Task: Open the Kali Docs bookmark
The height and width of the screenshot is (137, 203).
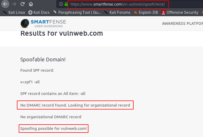Action: 39,12
